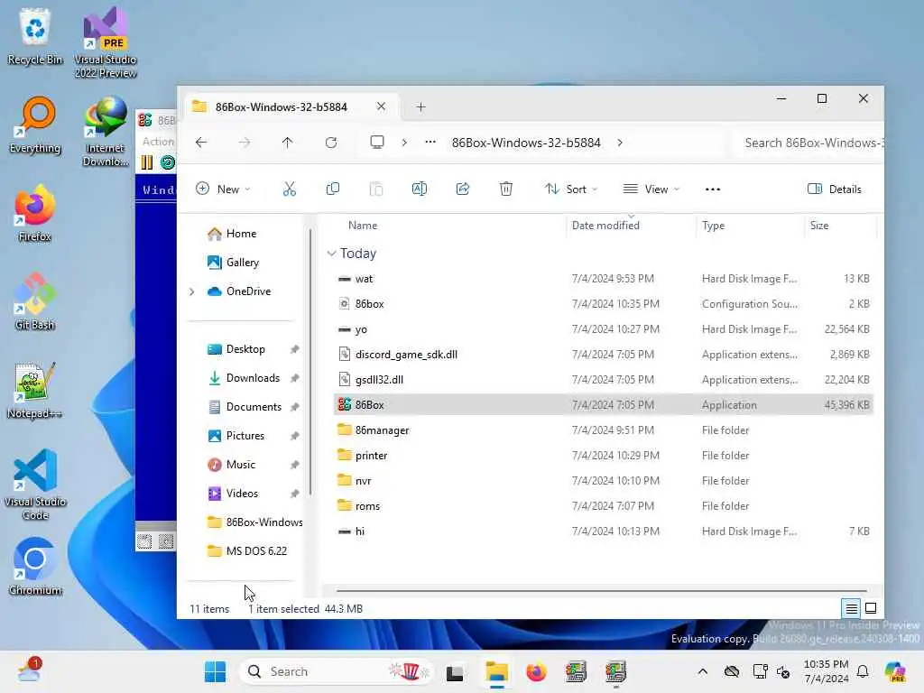Select the Firefox desktop shortcut
This screenshot has height=693, width=924.
coord(35,213)
